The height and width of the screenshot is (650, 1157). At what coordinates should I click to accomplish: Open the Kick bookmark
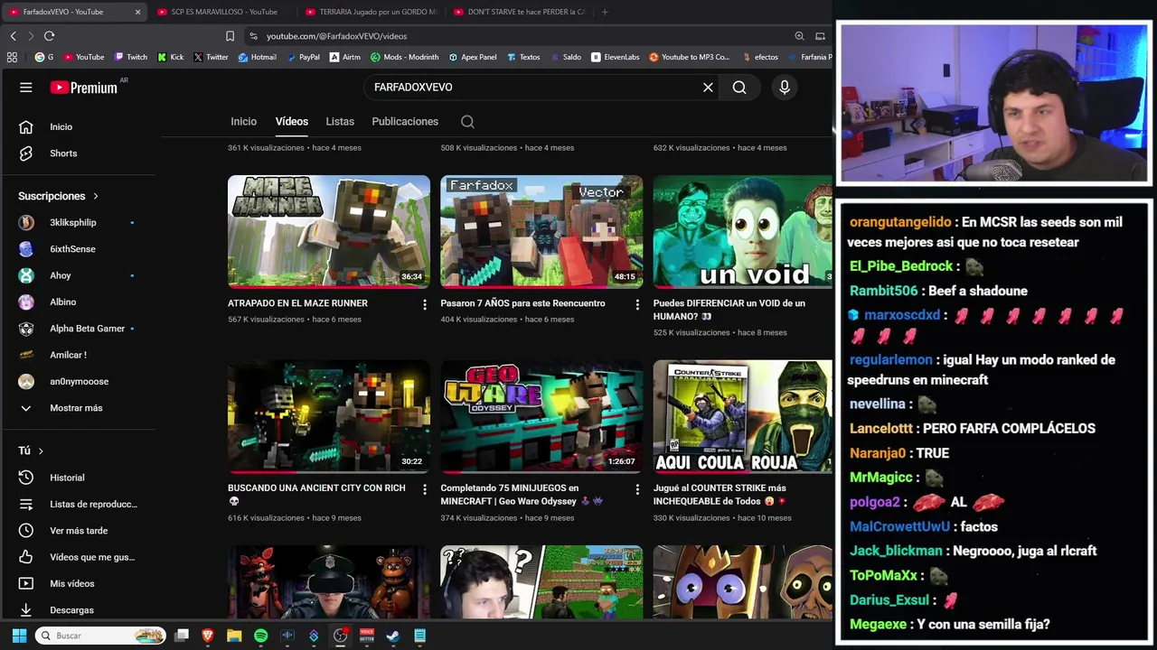(x=171, y=57)
